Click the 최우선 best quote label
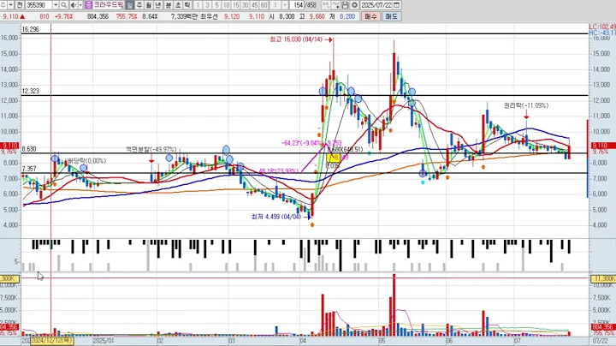Viewport: 616px width, 346px height. pyautogui.click(x=209, y=16)
